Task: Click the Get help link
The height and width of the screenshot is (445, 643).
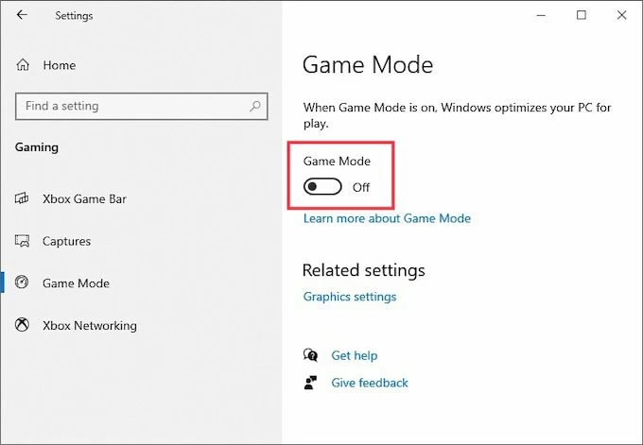Action: coord(354,355)
